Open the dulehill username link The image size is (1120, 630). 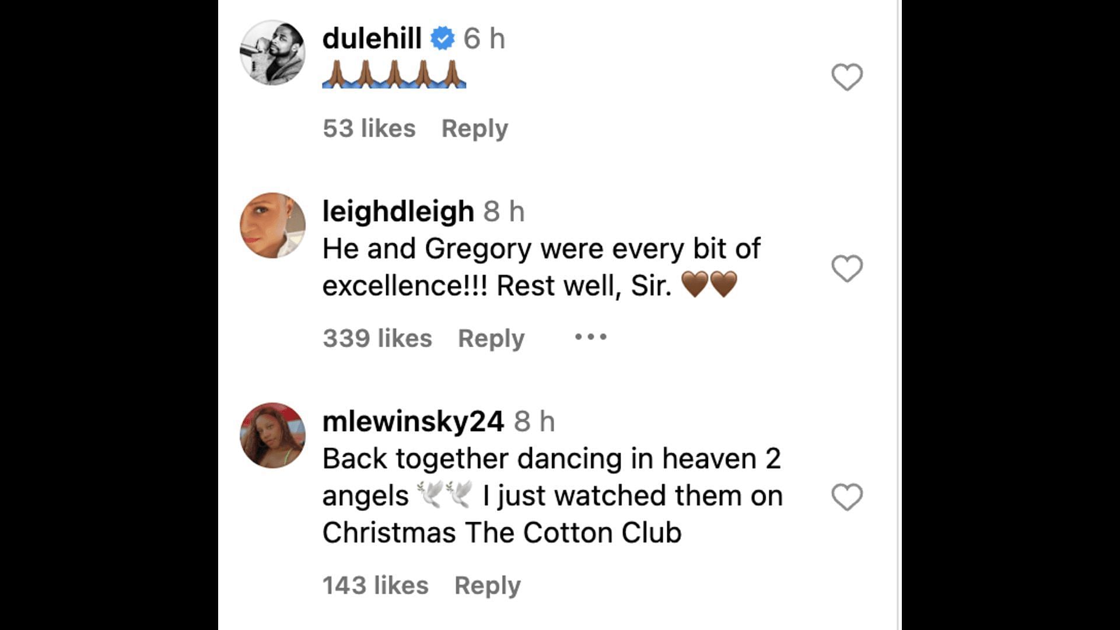pyautogui.click(x=372, y=38)
